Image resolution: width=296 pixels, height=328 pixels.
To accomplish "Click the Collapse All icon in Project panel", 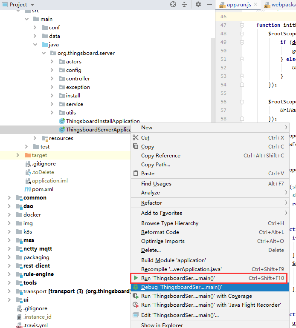I will click(184, 4).
